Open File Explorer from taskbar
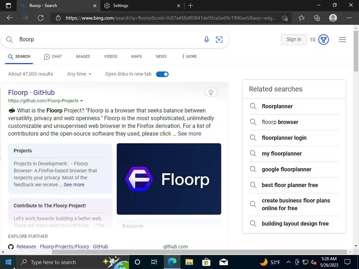Image resolution: width=359 pixels, height=269 pixels. (x=189, y=262)
